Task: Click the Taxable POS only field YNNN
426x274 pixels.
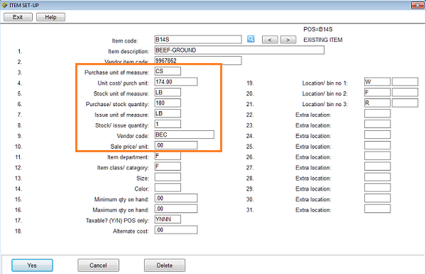Action: coord(168,219)
